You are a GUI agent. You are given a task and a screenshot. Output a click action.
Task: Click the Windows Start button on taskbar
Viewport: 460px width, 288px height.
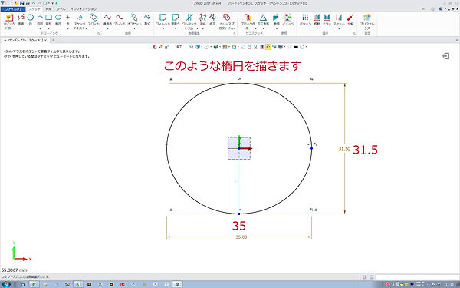pyautogui.click(x=6, y=284)
